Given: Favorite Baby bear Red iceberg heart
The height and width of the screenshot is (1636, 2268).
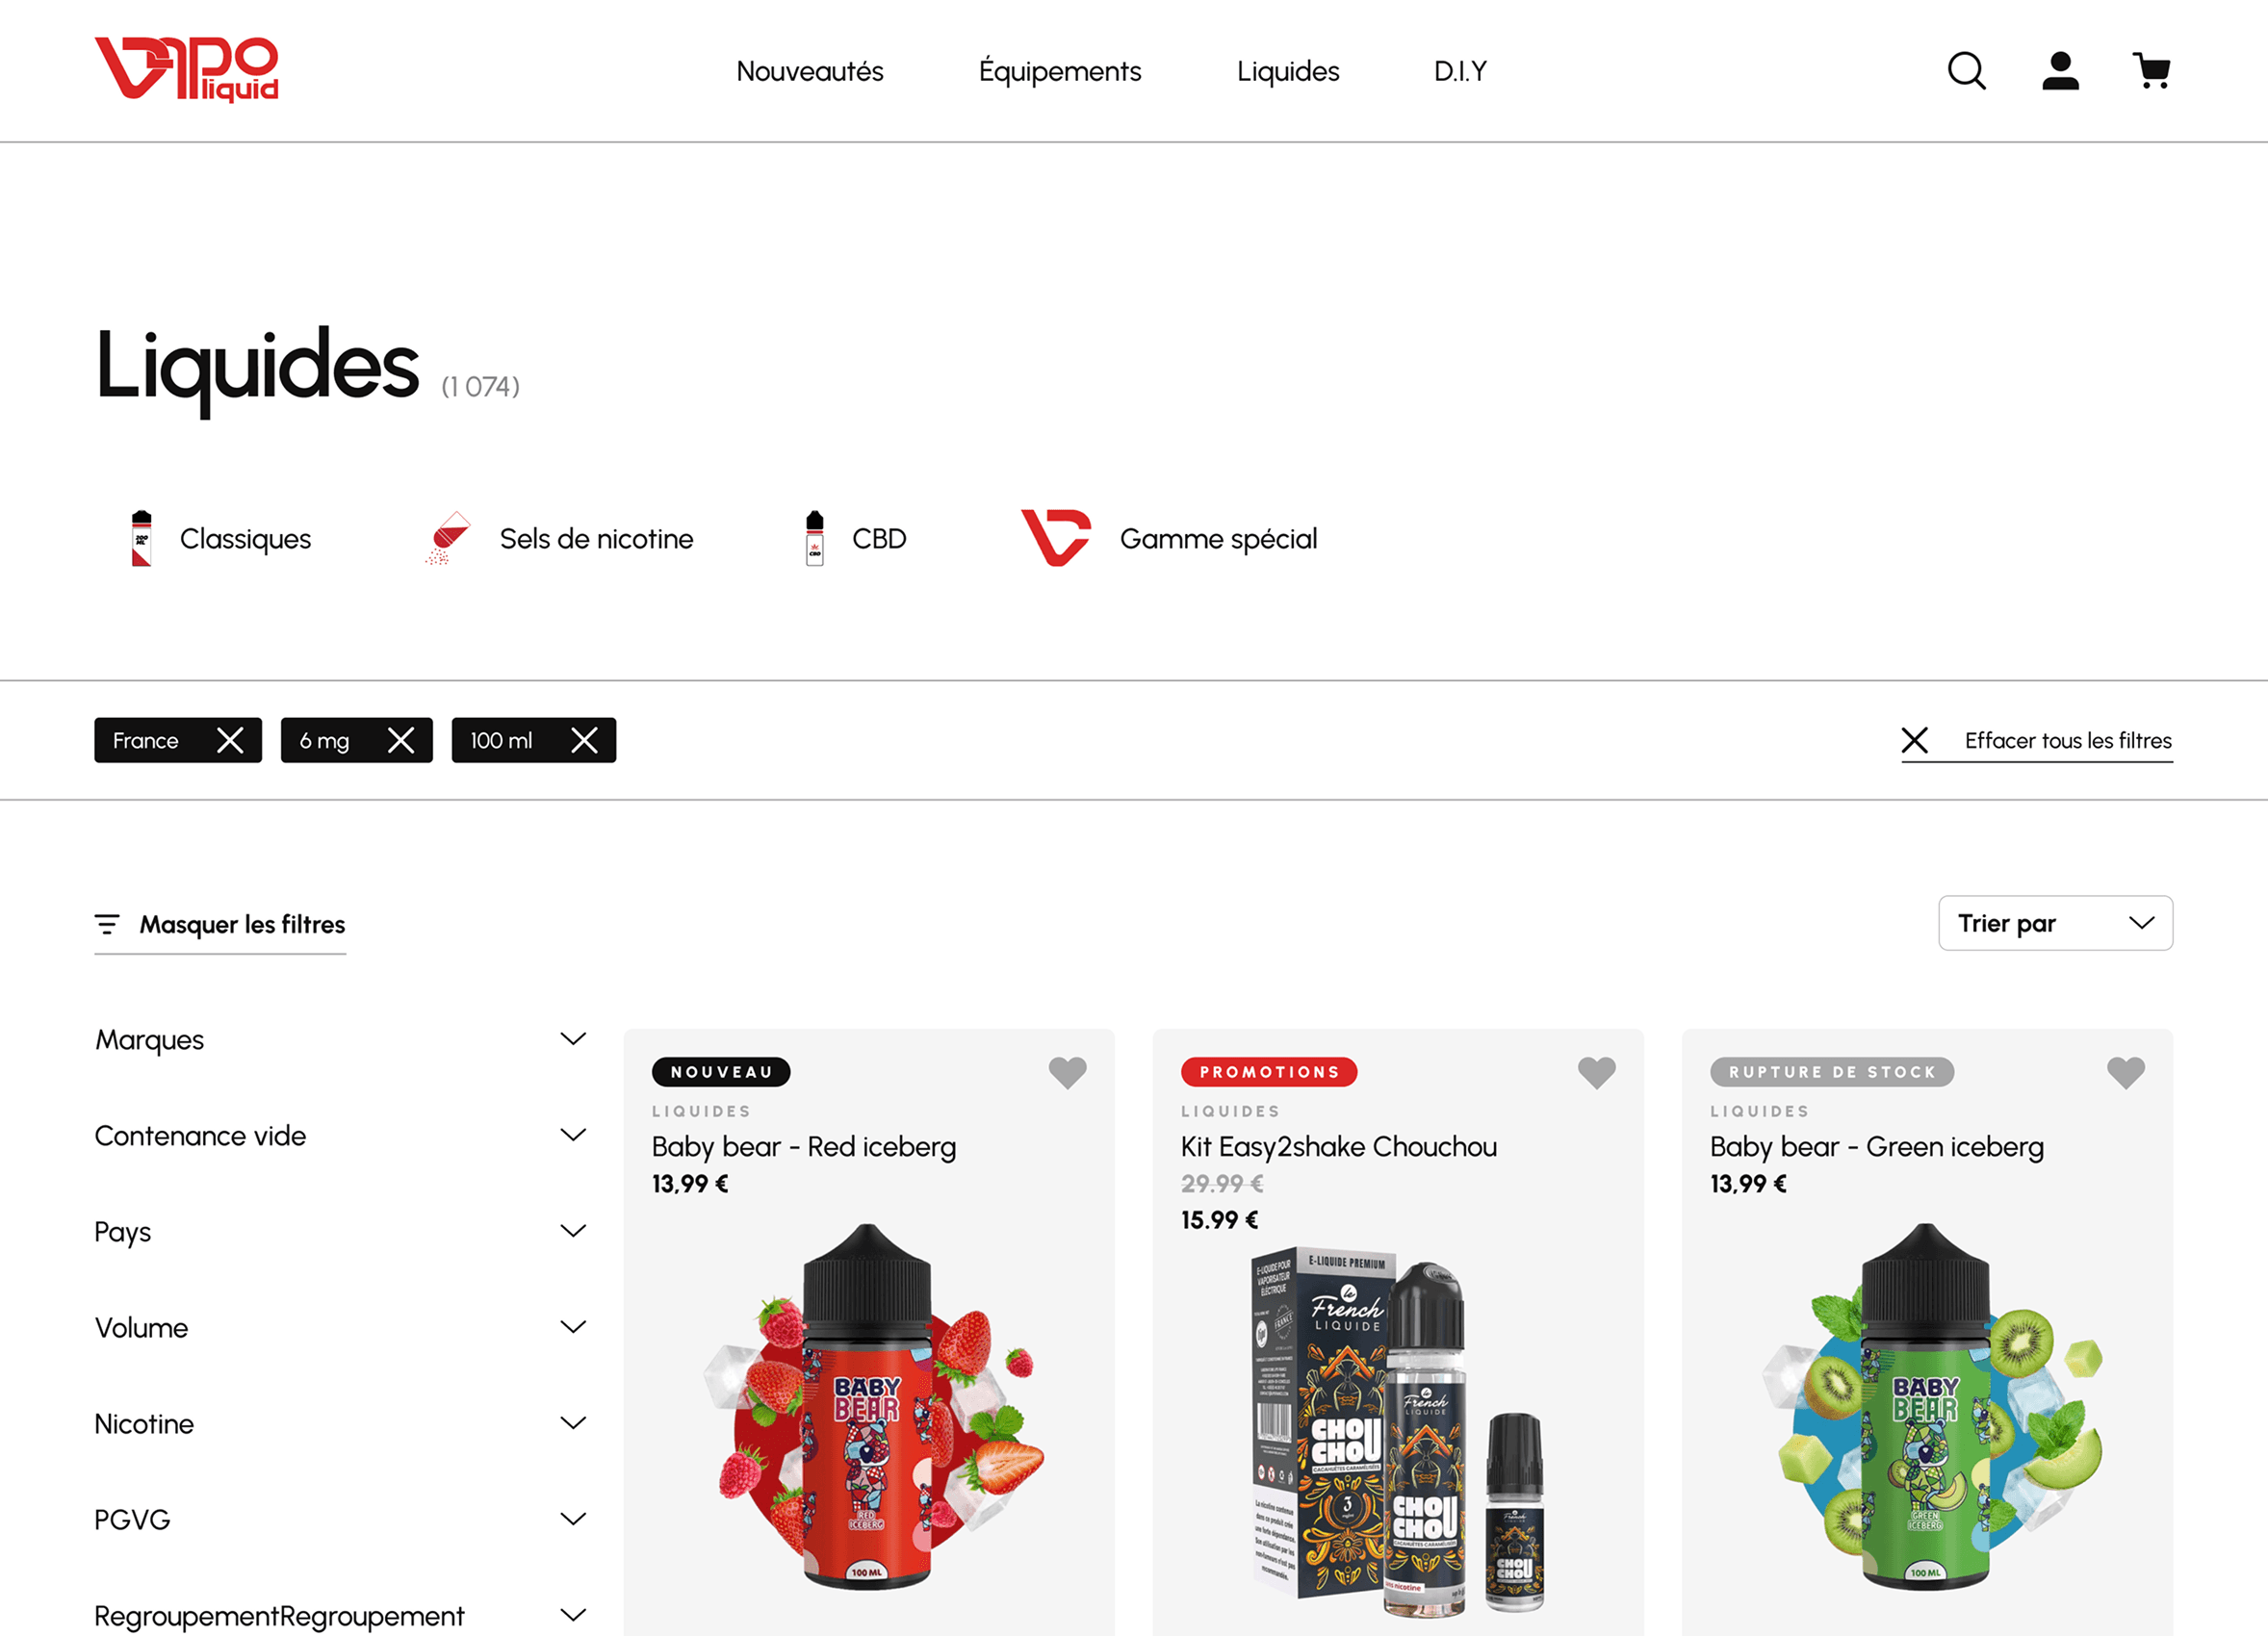Looking at the screenshot, I should coord(1067,1072).
